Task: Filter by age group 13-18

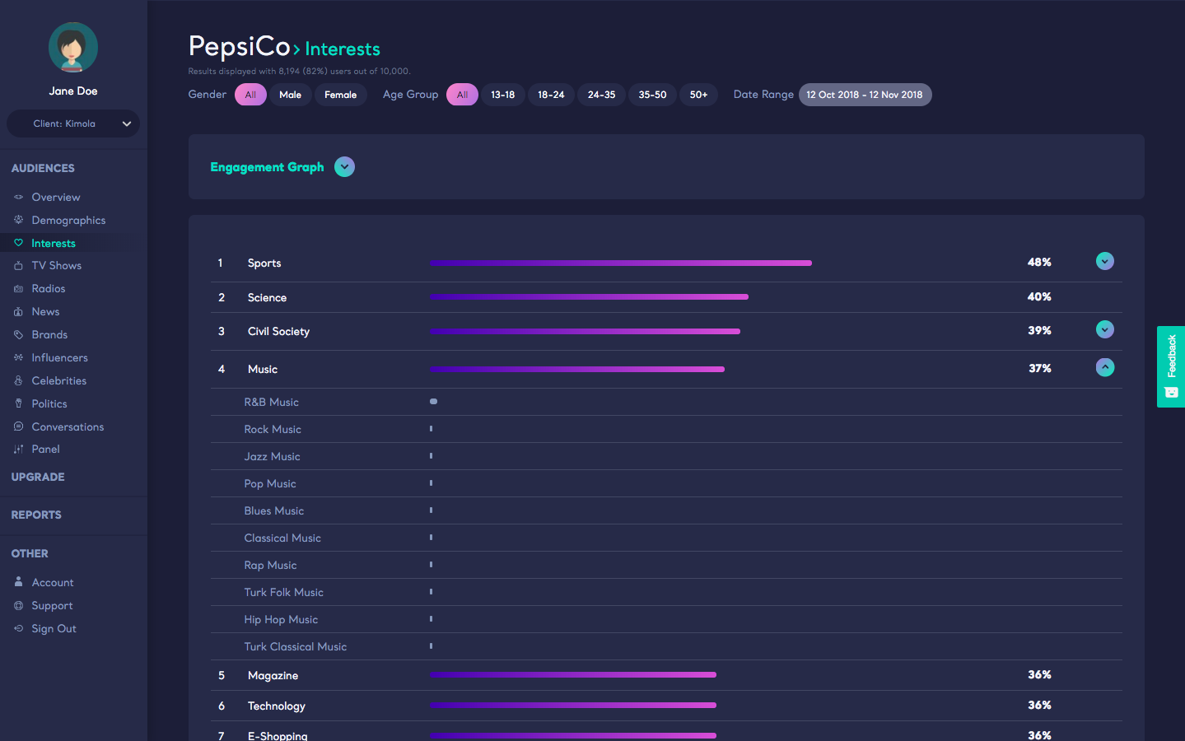Action: point(502,95)
